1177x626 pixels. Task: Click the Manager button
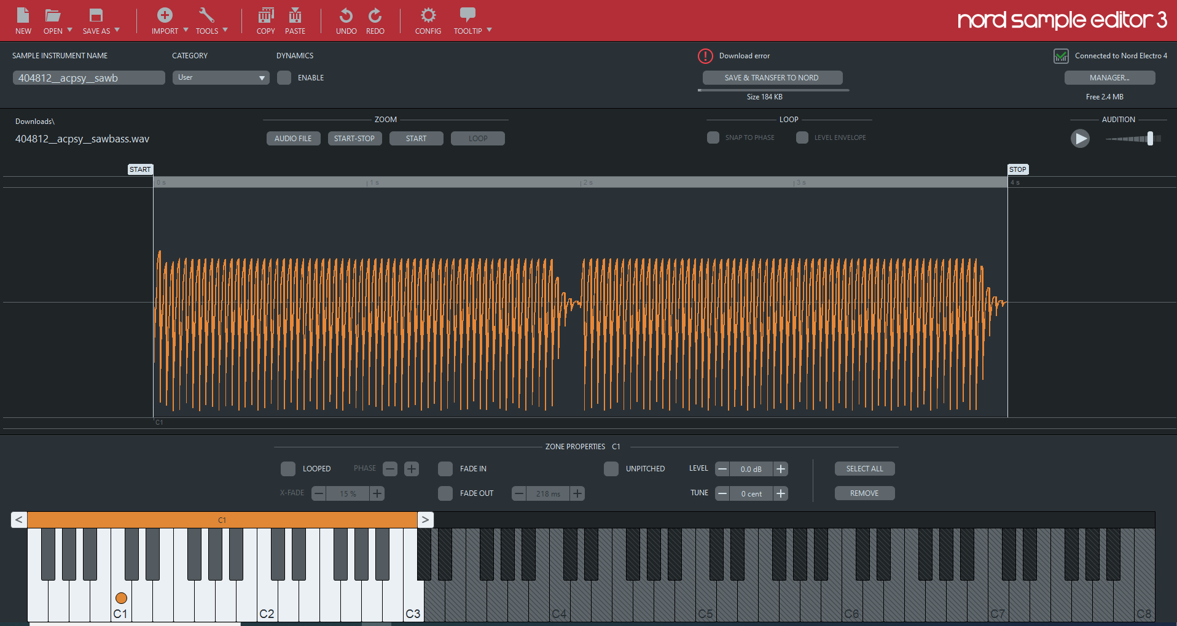click(x=1109, y=78)
